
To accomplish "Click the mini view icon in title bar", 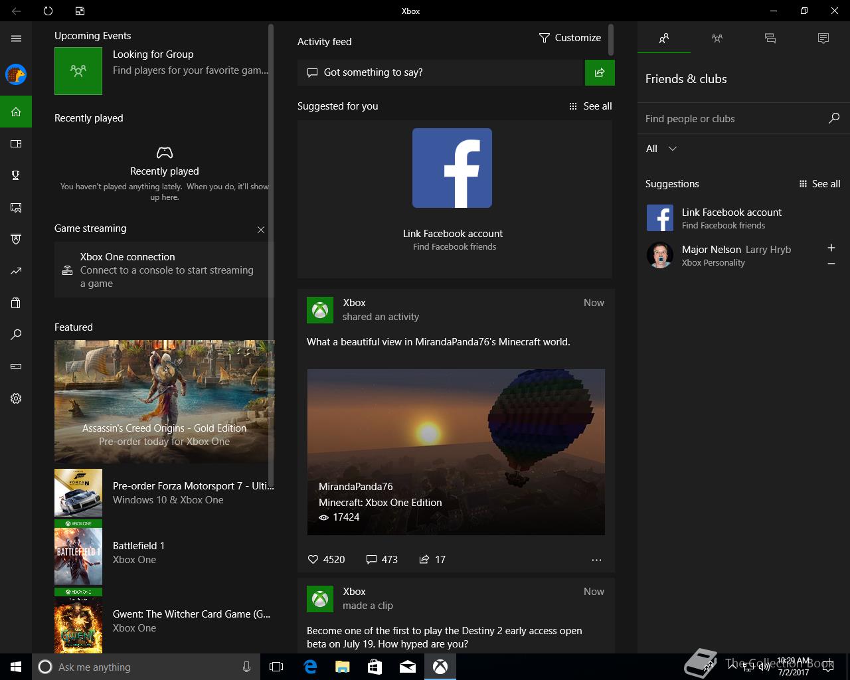I will pyautogui.click(x=80, y=11).
